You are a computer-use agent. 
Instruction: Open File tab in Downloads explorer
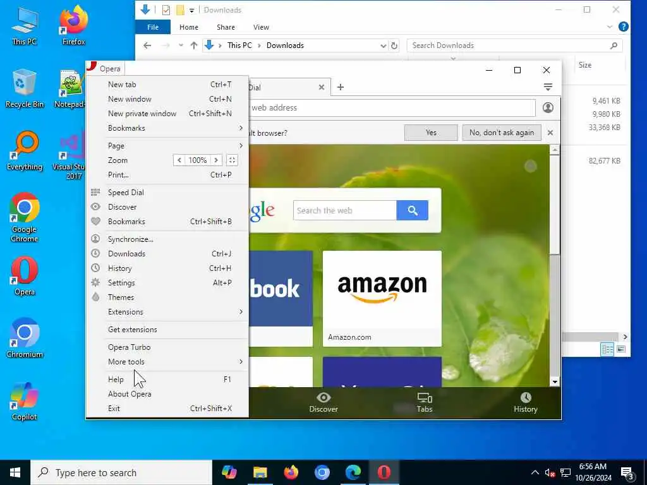click(153, 27)
